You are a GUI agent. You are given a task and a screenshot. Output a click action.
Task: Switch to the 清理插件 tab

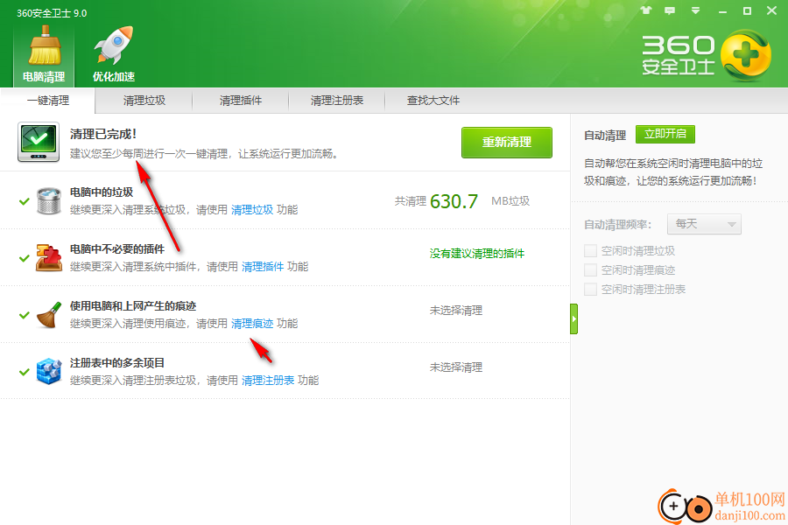(x=241, y=101)
